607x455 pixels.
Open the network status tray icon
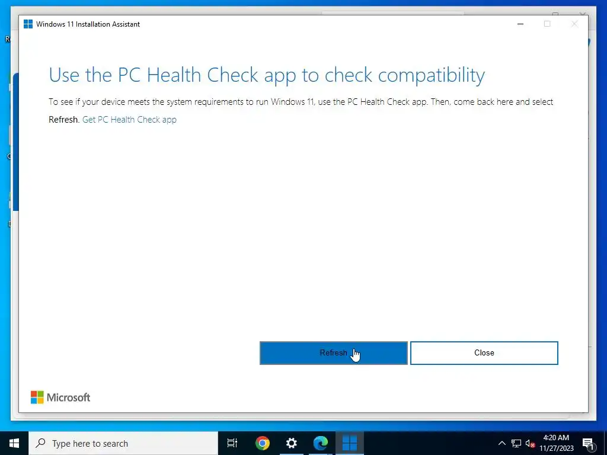(516, 443)
